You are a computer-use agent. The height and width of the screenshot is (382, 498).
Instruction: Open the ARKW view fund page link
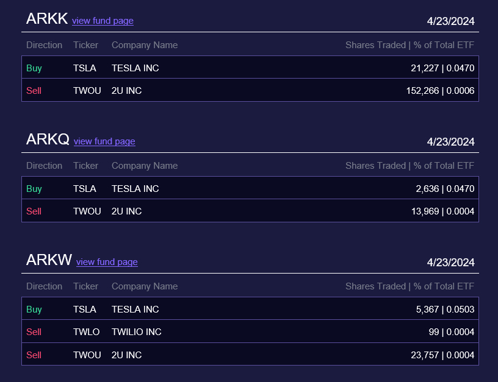[x=107, y=262]
